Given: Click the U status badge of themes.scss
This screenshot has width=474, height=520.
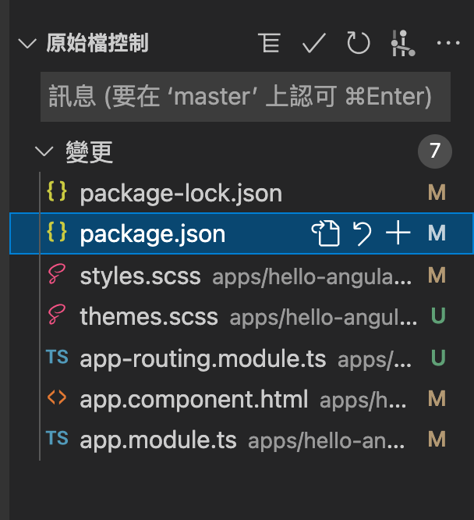Looking at the screenshot, I should click(x=437, y=317).
